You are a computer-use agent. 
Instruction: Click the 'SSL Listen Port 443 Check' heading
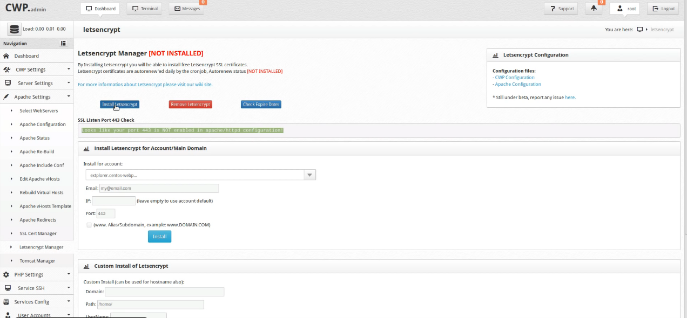click(x=106, y=120)
